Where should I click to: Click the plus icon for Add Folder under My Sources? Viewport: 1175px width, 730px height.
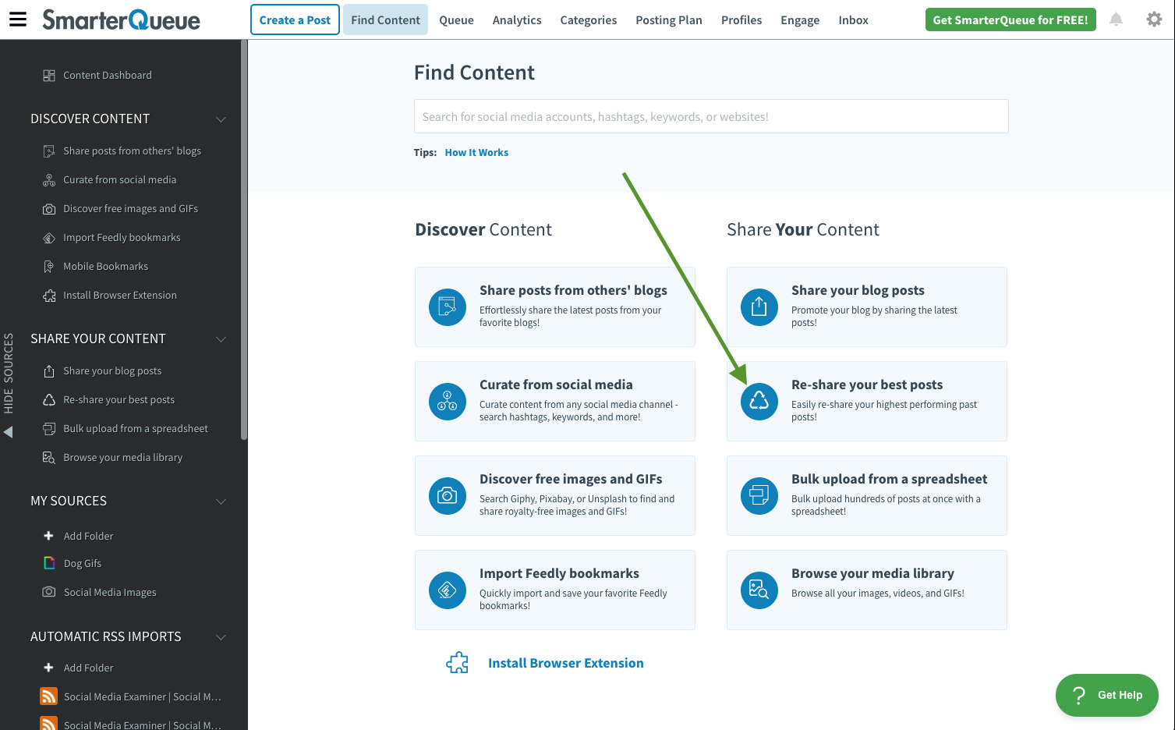tap(48, 536)
